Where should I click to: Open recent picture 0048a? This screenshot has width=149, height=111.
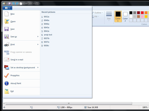click(66, 20)
